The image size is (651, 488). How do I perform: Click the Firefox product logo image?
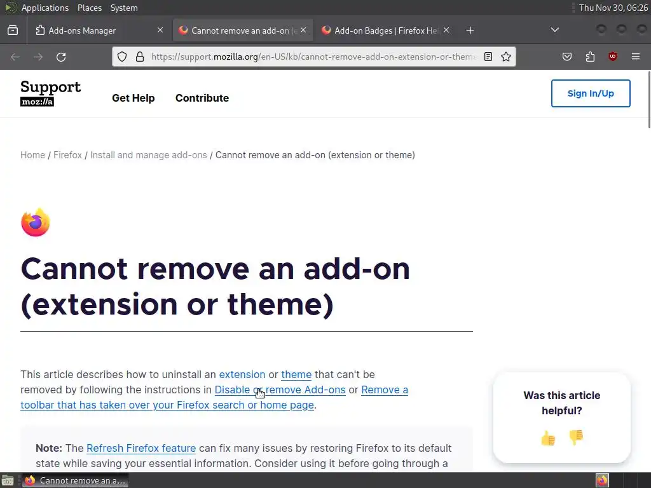36,222
